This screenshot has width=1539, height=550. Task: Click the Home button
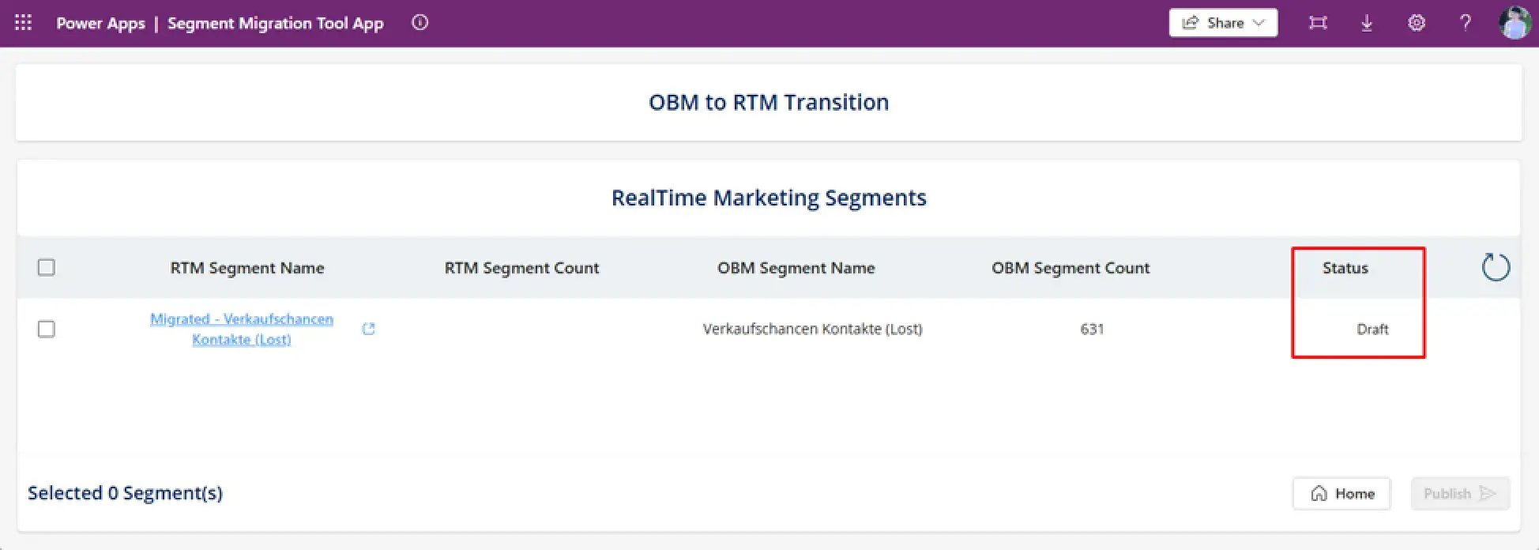point(1341,494)
